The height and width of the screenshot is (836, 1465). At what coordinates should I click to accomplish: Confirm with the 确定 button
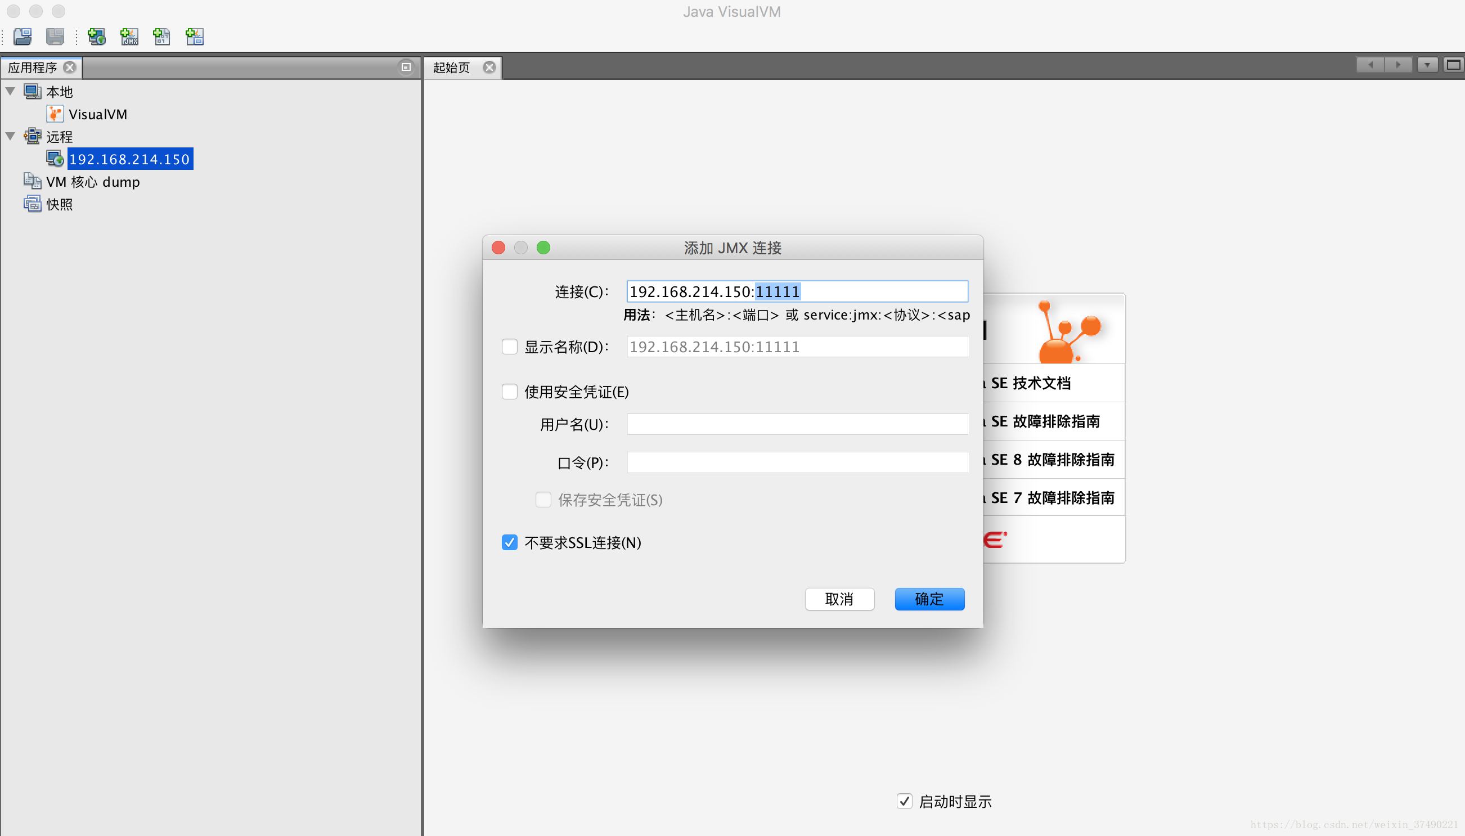929,599
